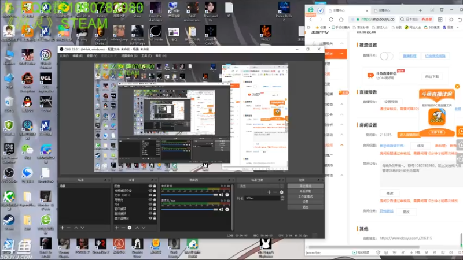Open Paper Dolls 2 desktop icon
The image size is (463, 260).
click(284, 12)
